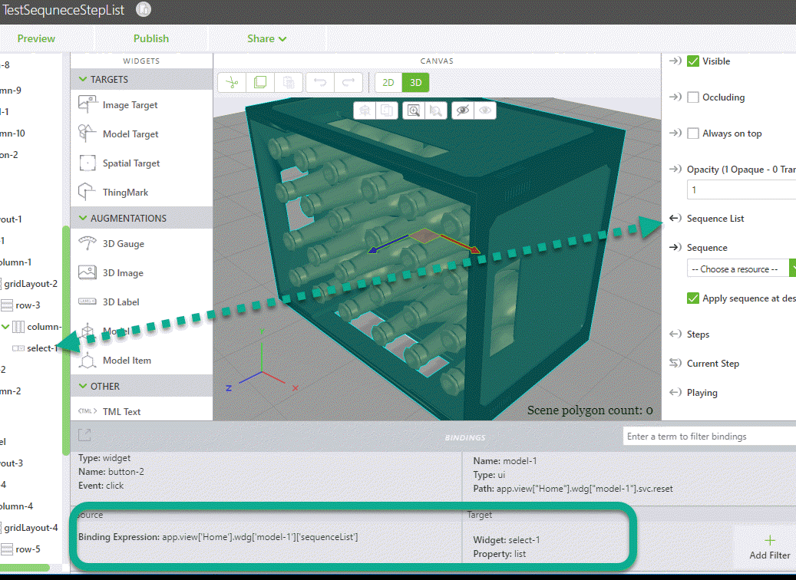The height and width of the screenshot is (580, 796).
Task: Click Add Filter on the binding
Action: click(x=770, y=548)
